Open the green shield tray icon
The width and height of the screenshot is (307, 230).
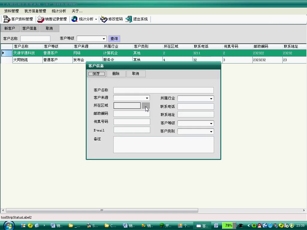(x=292, y=226)
